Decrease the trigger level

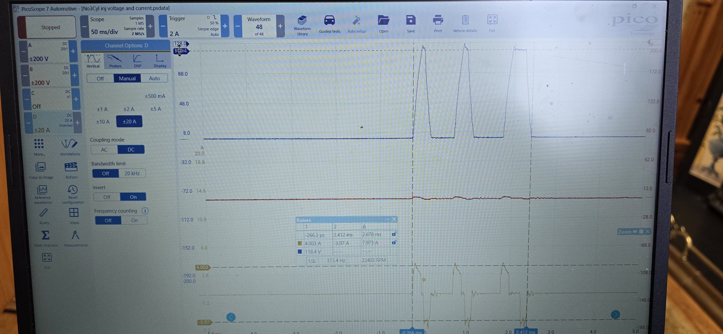coord(163,26)
